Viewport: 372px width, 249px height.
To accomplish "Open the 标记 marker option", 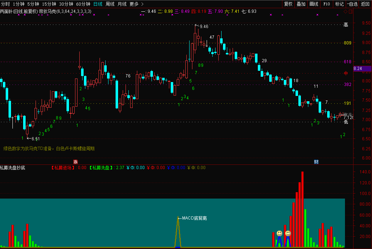I will click(x=340, y=4).
